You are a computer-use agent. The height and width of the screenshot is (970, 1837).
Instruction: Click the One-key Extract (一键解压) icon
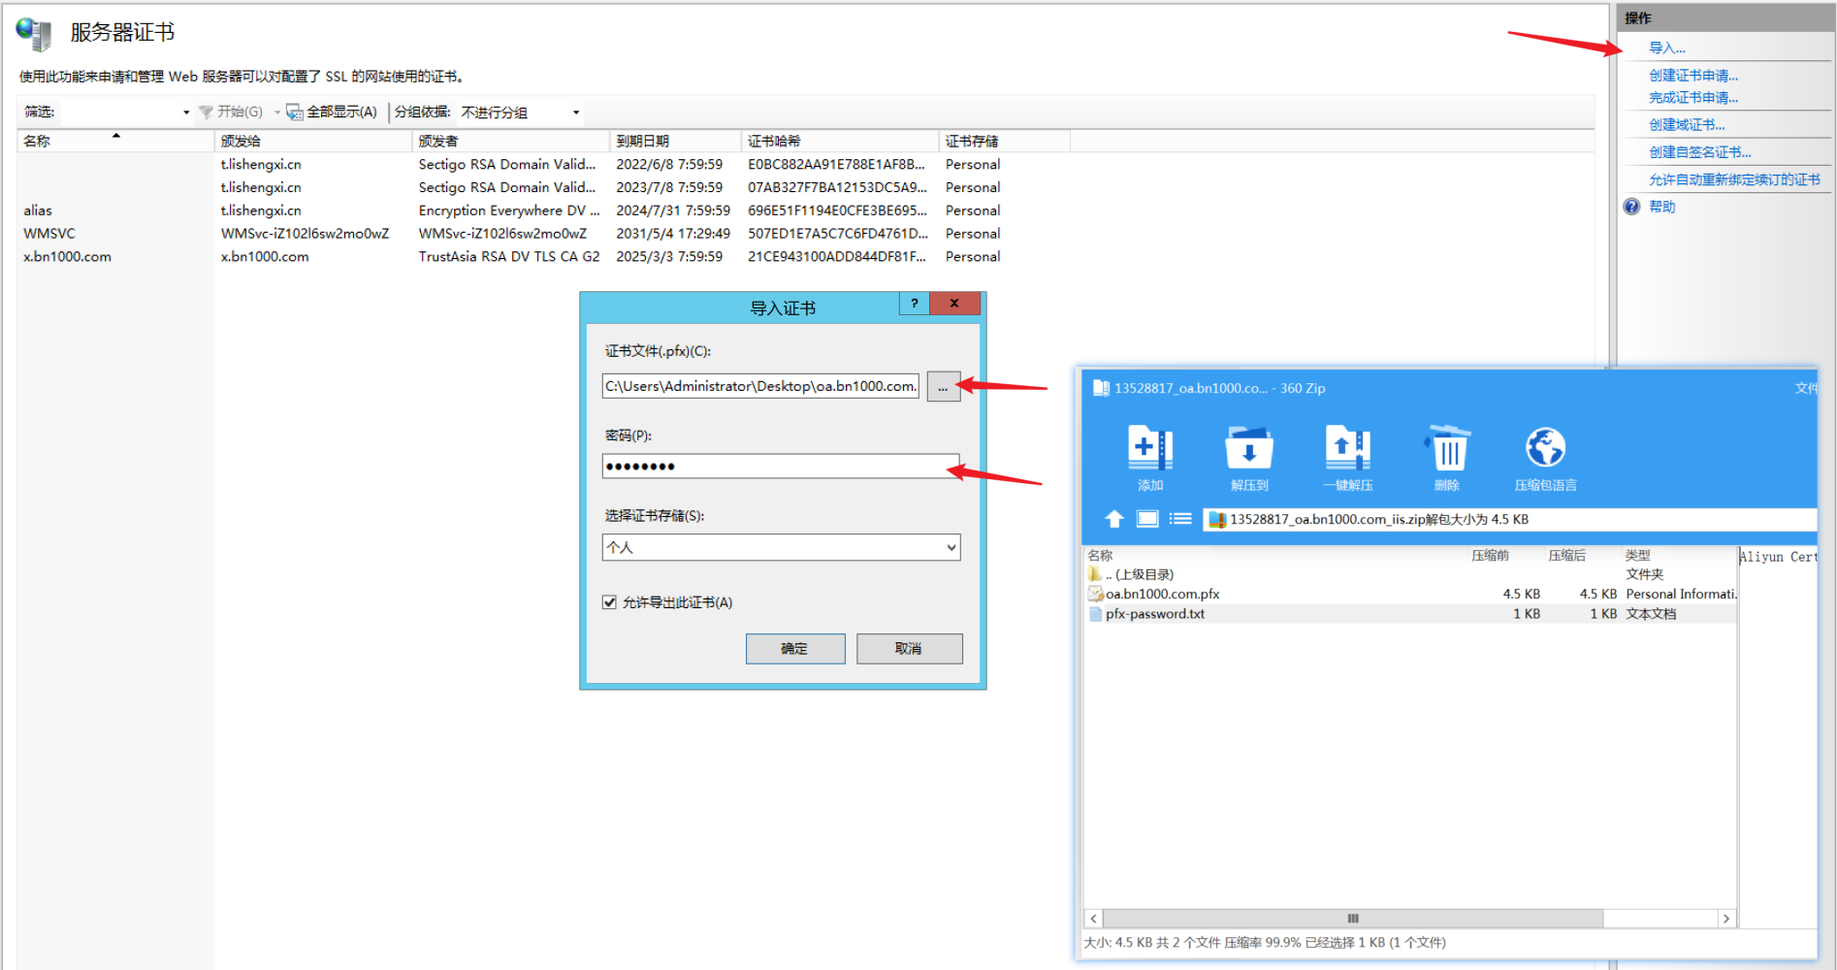pos(1348,448)
